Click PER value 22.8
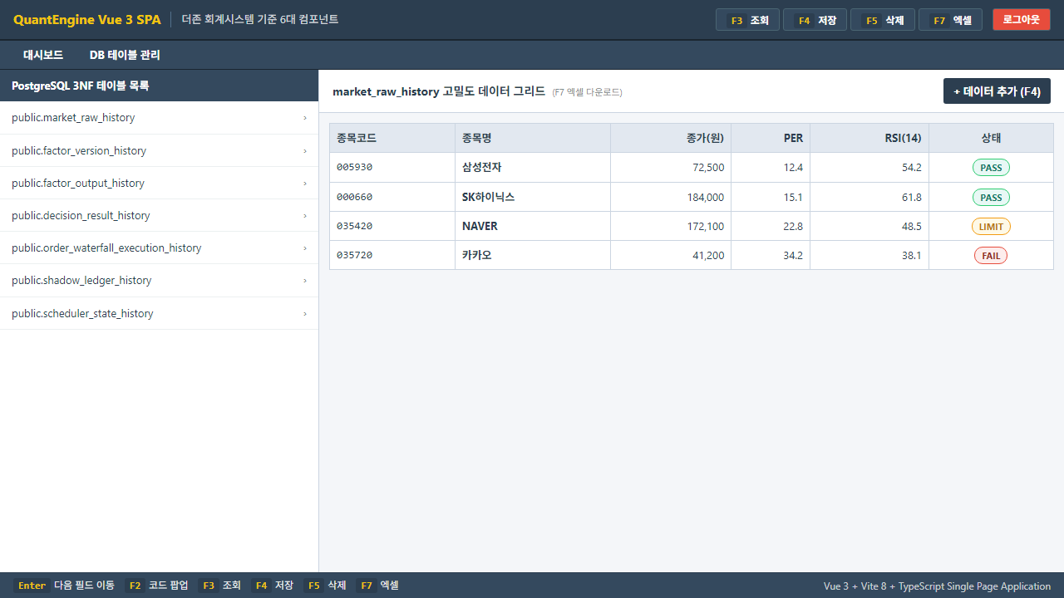This screenshot has width=1064, height=598. point(771,226)
